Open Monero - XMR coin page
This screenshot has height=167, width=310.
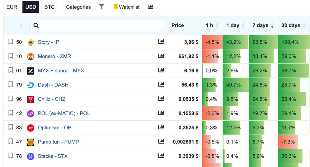[55, 56]
